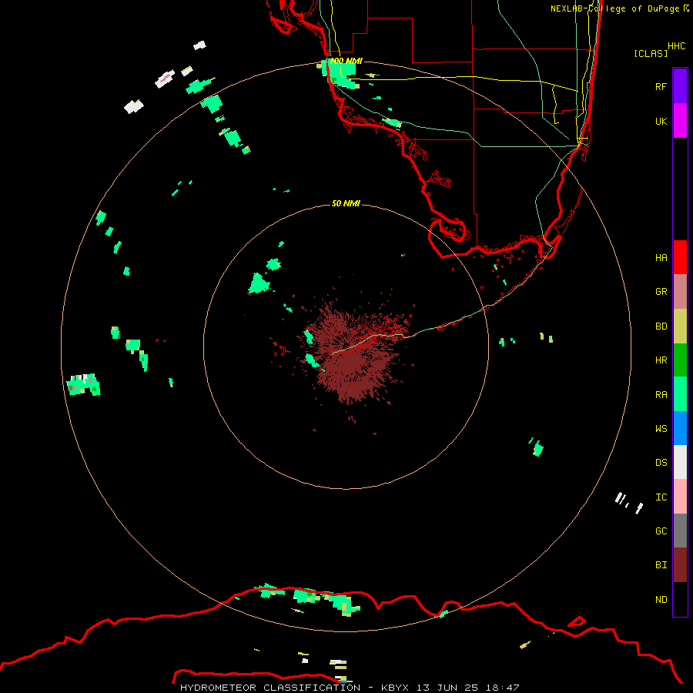The width and height of the screenshot is (693, 693).
Task: Click the GC gray legend swatch
Action: (x=680, y=531)
